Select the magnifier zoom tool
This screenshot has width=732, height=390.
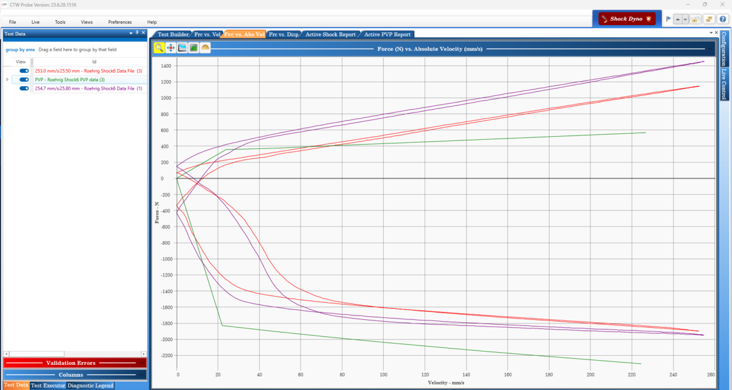point(159,48)
